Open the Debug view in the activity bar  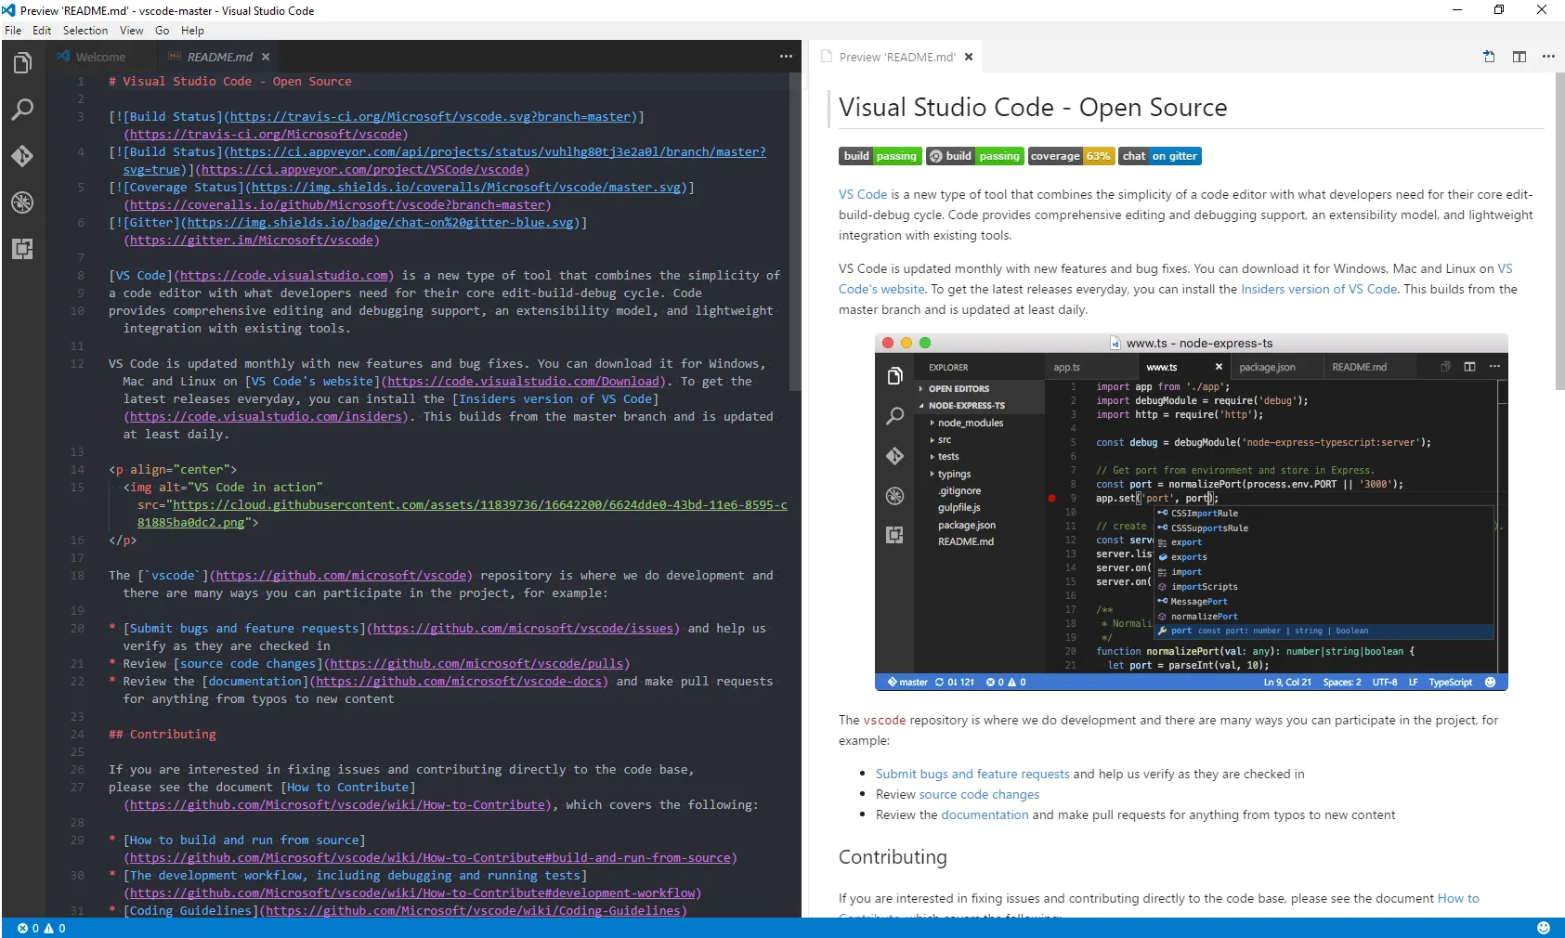coord(22,202)
